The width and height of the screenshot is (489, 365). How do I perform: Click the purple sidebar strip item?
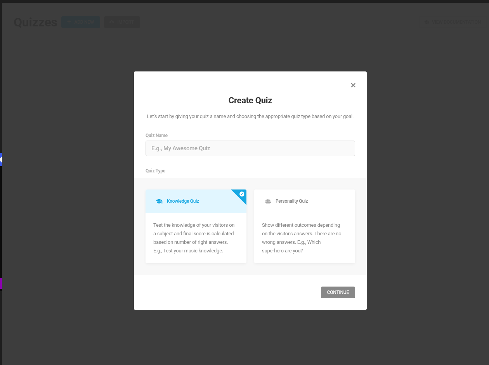click(x=1, y=283)
